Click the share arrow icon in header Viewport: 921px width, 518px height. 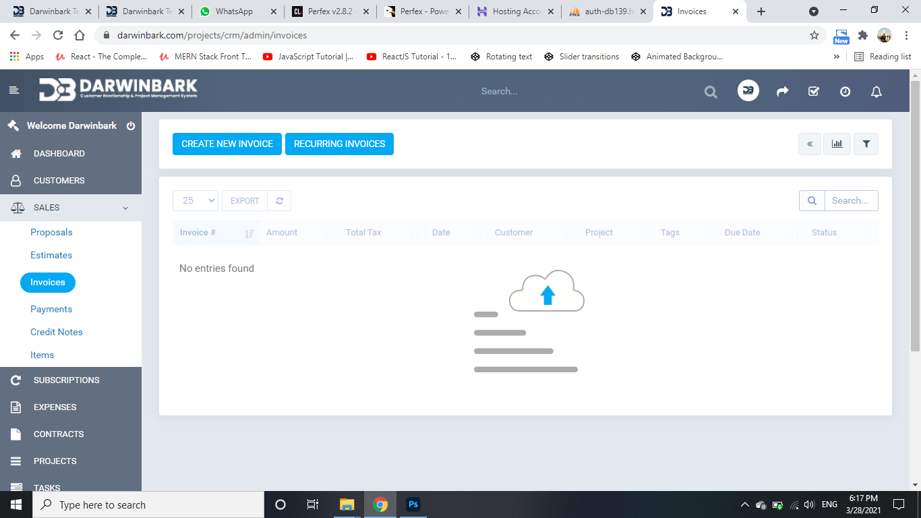(782, 92)
